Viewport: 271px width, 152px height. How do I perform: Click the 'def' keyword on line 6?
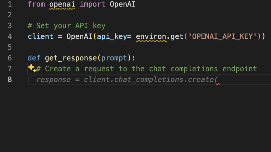[34, 58]
